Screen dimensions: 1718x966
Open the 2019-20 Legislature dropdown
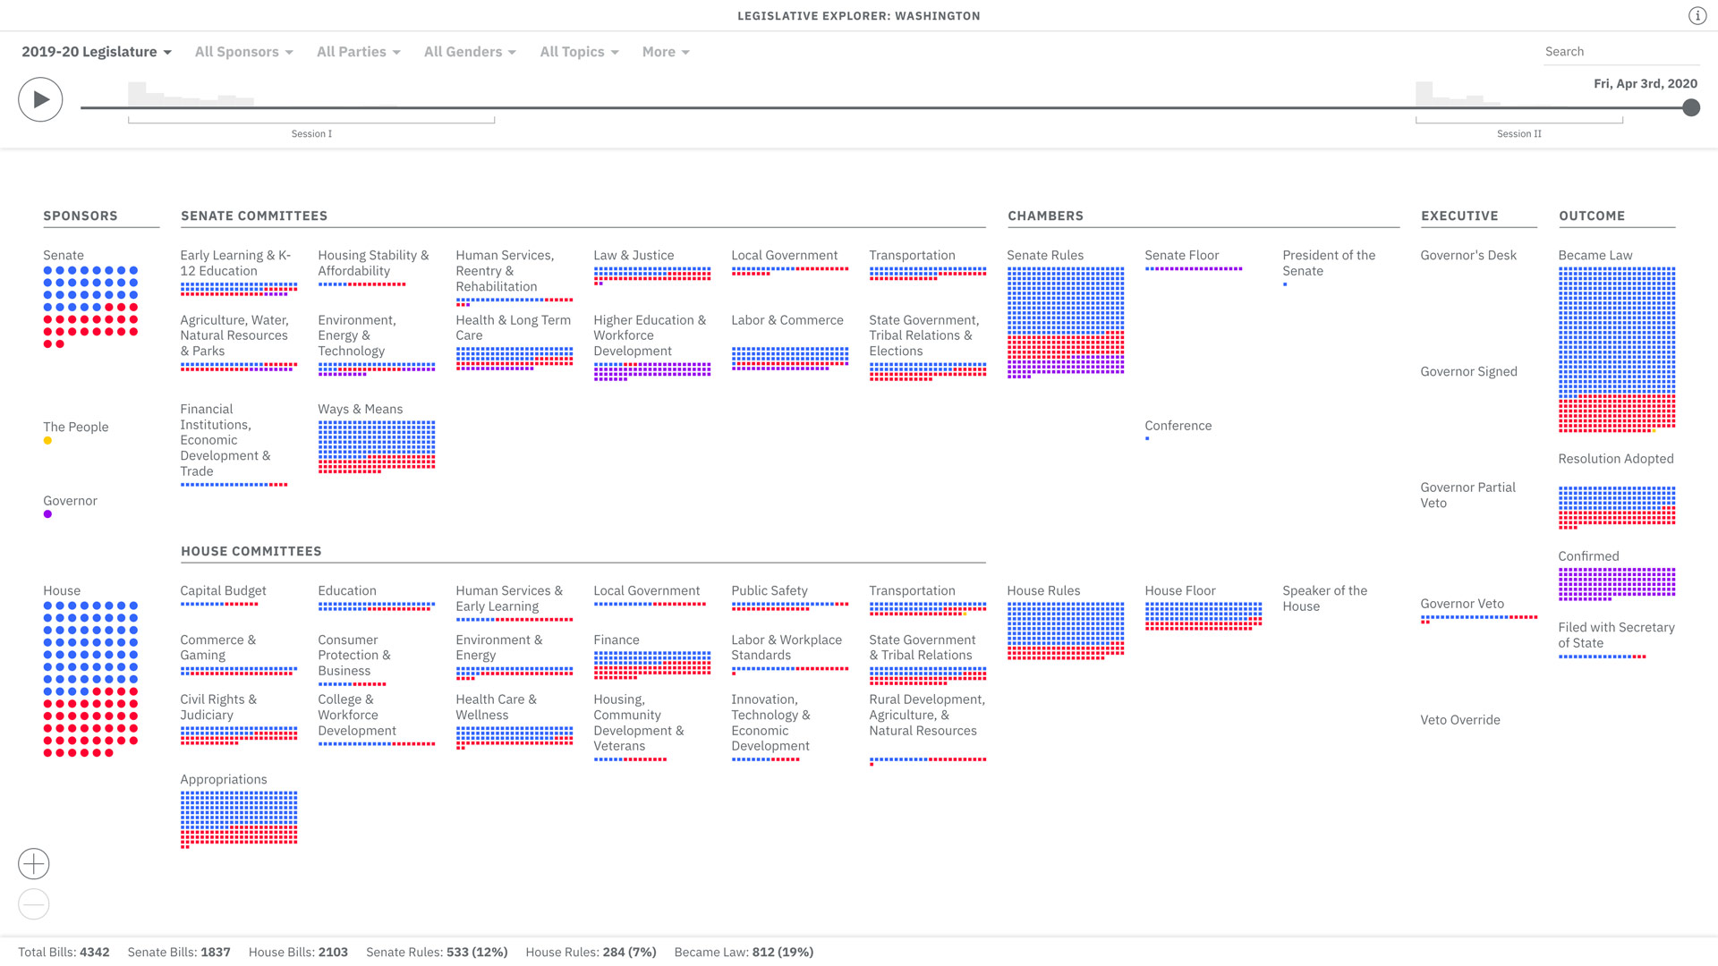[97, 52]
